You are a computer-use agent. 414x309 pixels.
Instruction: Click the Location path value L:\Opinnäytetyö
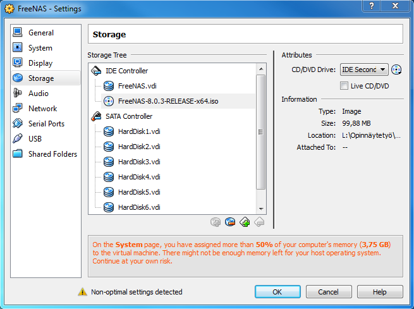tap(371, 135)
